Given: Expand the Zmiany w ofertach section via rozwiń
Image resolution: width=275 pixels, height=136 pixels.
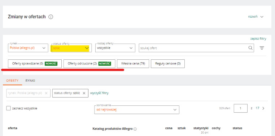Looking at the screenshot, I should (256, 17).
